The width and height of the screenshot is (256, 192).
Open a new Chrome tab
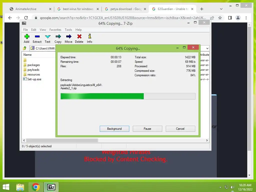[x=202, y=9]
